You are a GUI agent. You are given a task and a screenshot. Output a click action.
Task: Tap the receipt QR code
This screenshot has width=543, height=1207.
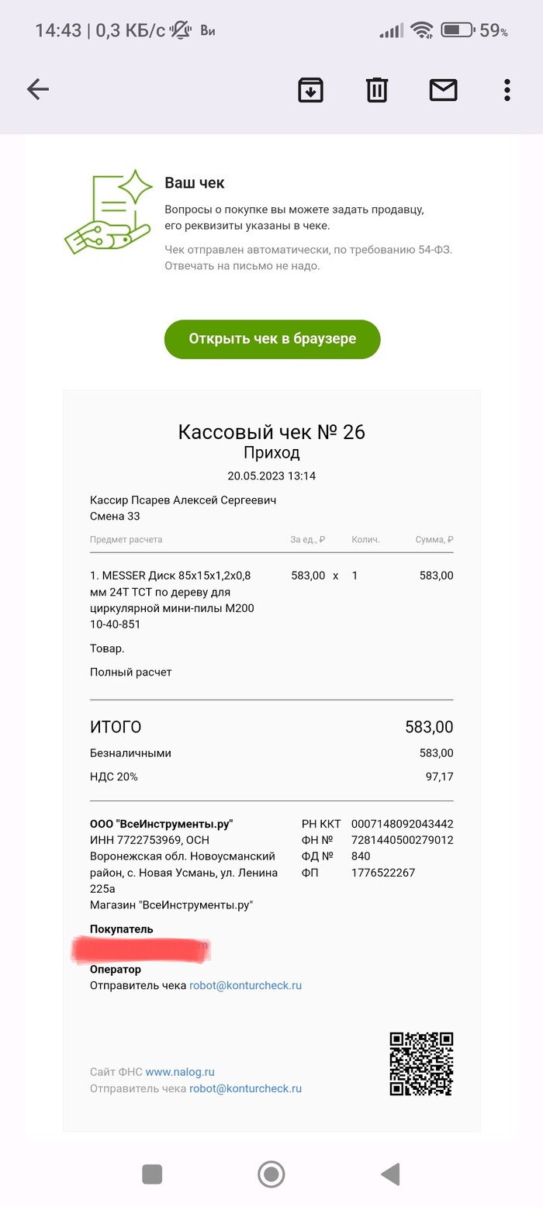click(421, 1063)
